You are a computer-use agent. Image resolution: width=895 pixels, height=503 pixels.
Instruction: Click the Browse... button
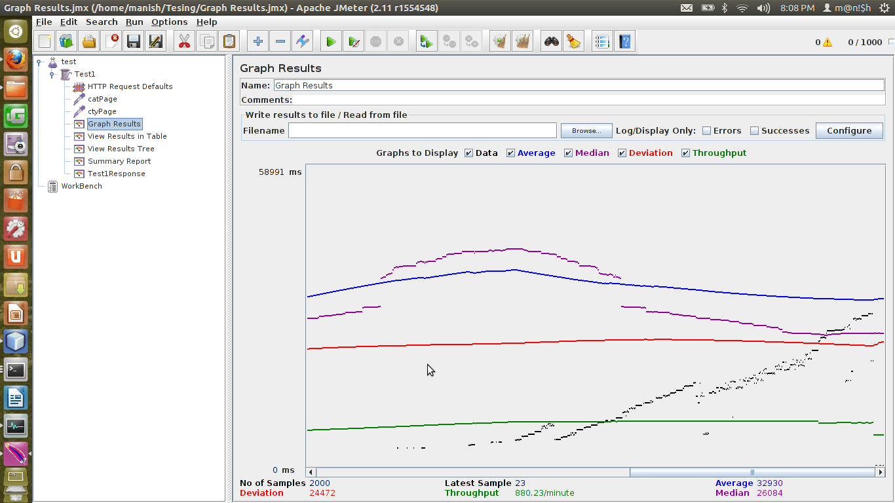586,131
